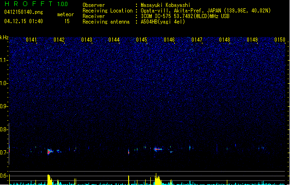The height and width of the screenshot is (185, 290).
Task: Click time marker 0149
Action: click(252, 40)
